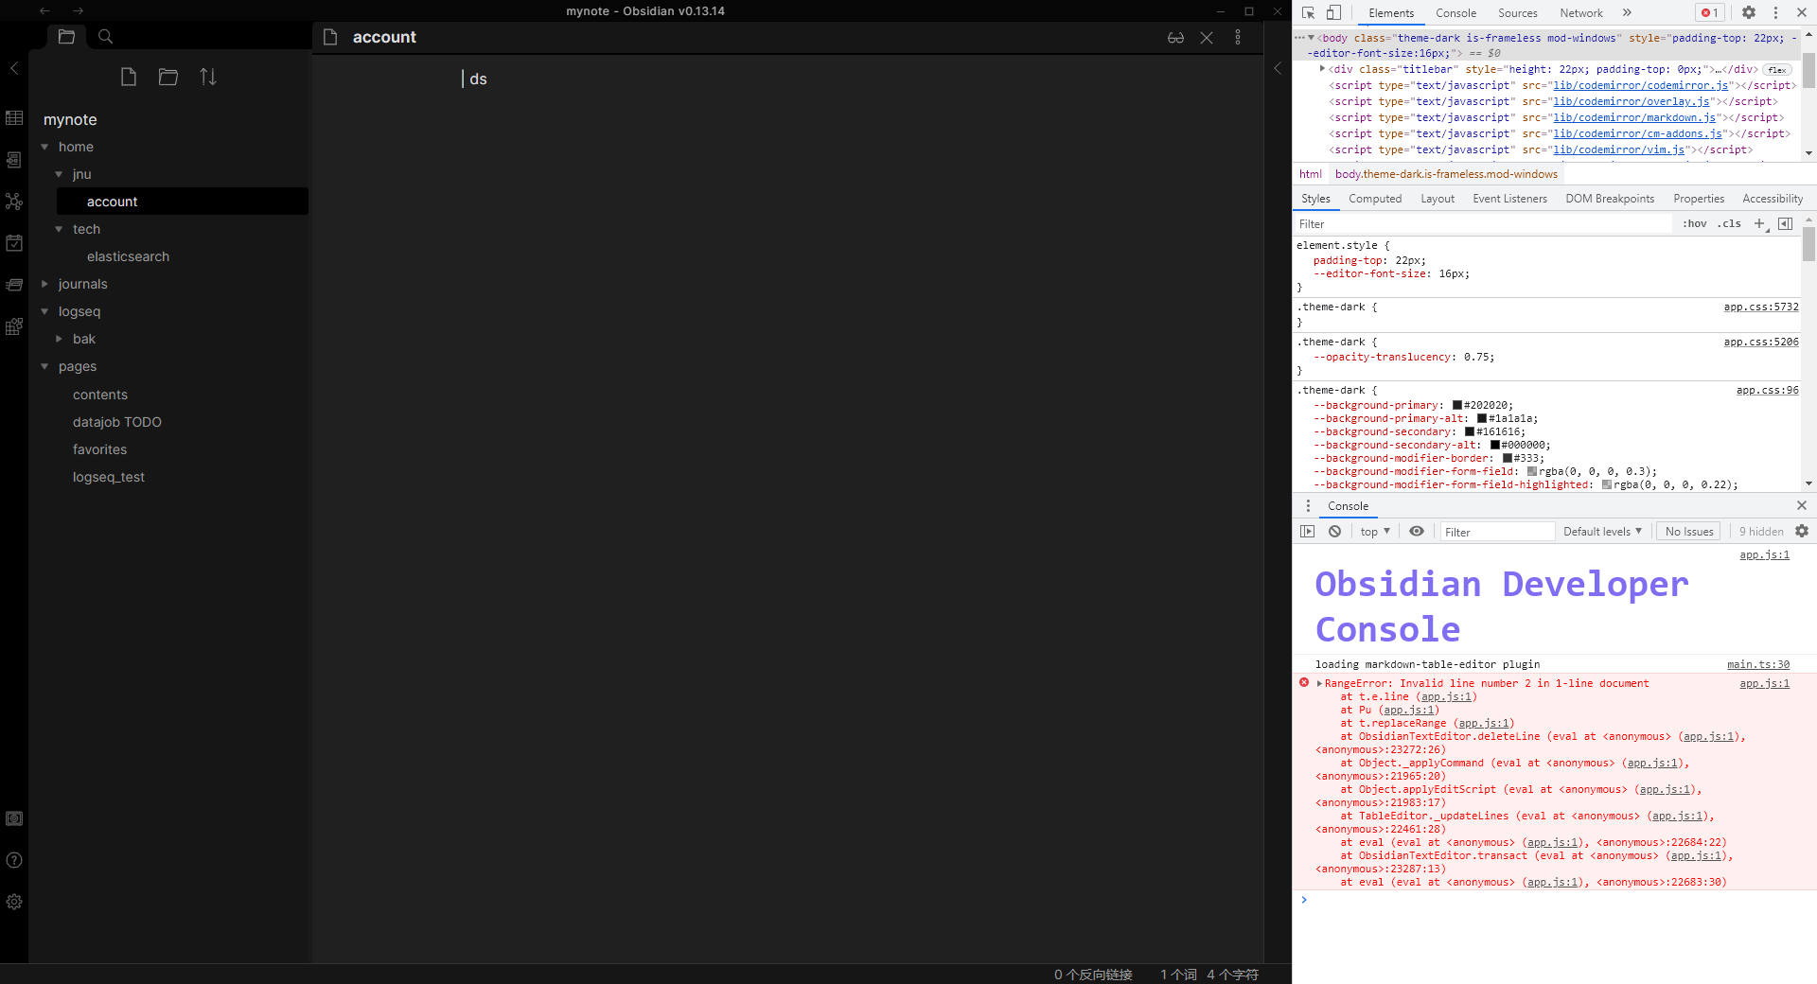1817x984 pixels.
Task: Click the No Issues button in Console
Action: coord(1688,531)
